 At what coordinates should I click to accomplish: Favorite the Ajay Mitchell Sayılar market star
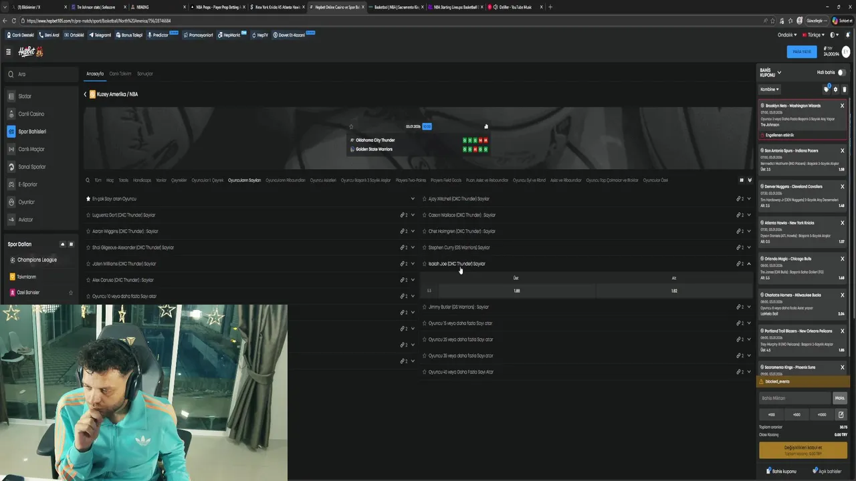(x=424, y=198)
